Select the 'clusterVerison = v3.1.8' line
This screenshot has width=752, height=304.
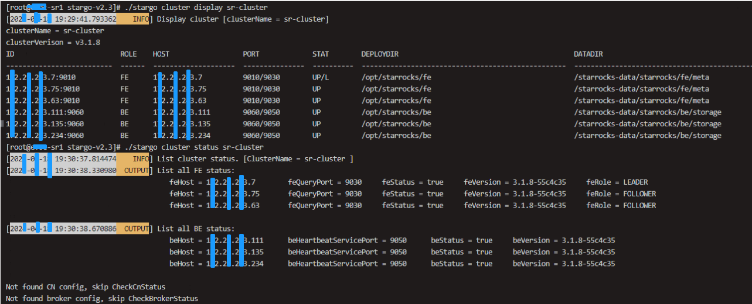pyautogui.click(x=53, y=42)
